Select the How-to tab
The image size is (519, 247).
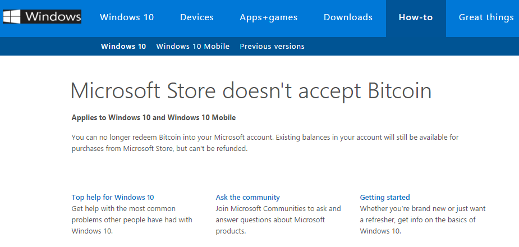pos(416,17)
